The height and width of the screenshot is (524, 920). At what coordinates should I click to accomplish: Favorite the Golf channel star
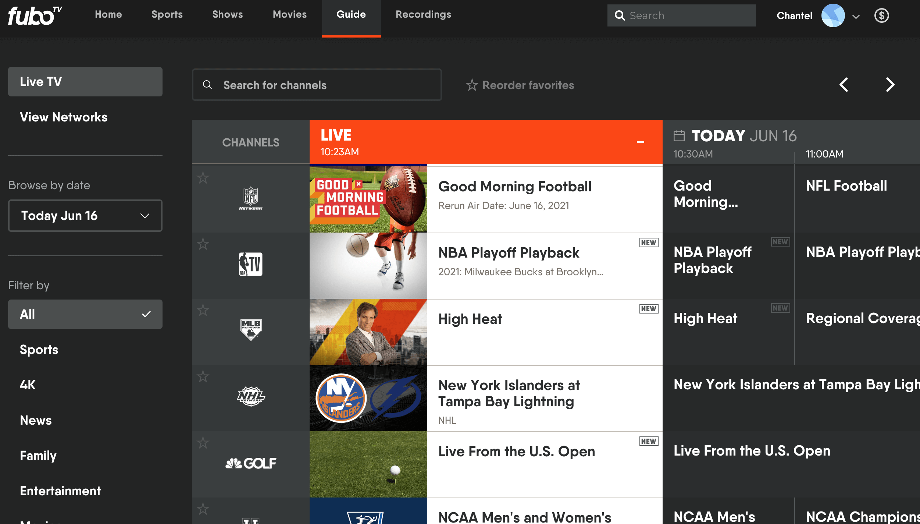click(203, 443)
